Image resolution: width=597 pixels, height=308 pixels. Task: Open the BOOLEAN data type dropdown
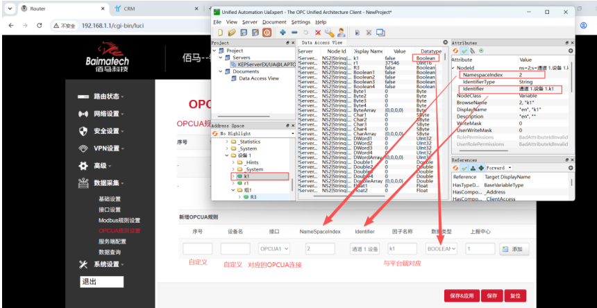[442, 248]
